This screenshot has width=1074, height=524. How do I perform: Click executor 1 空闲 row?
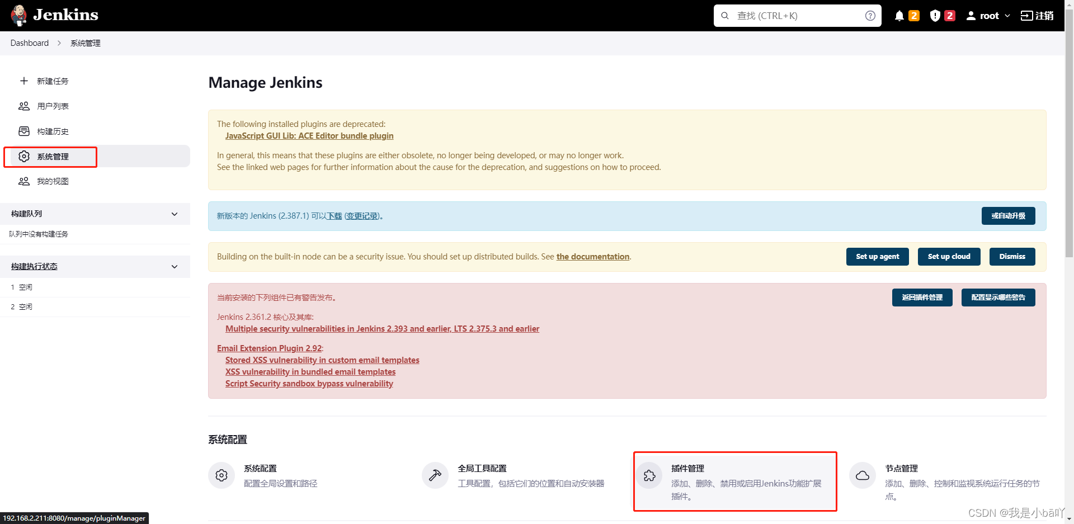(x=95, y=287)
